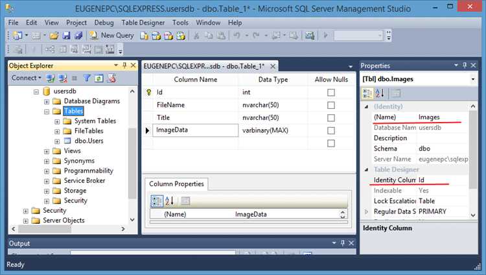This screenshot has width=486, height=275.
Task: Collapse the Tables folder node
Action: [x=47, y=112]
